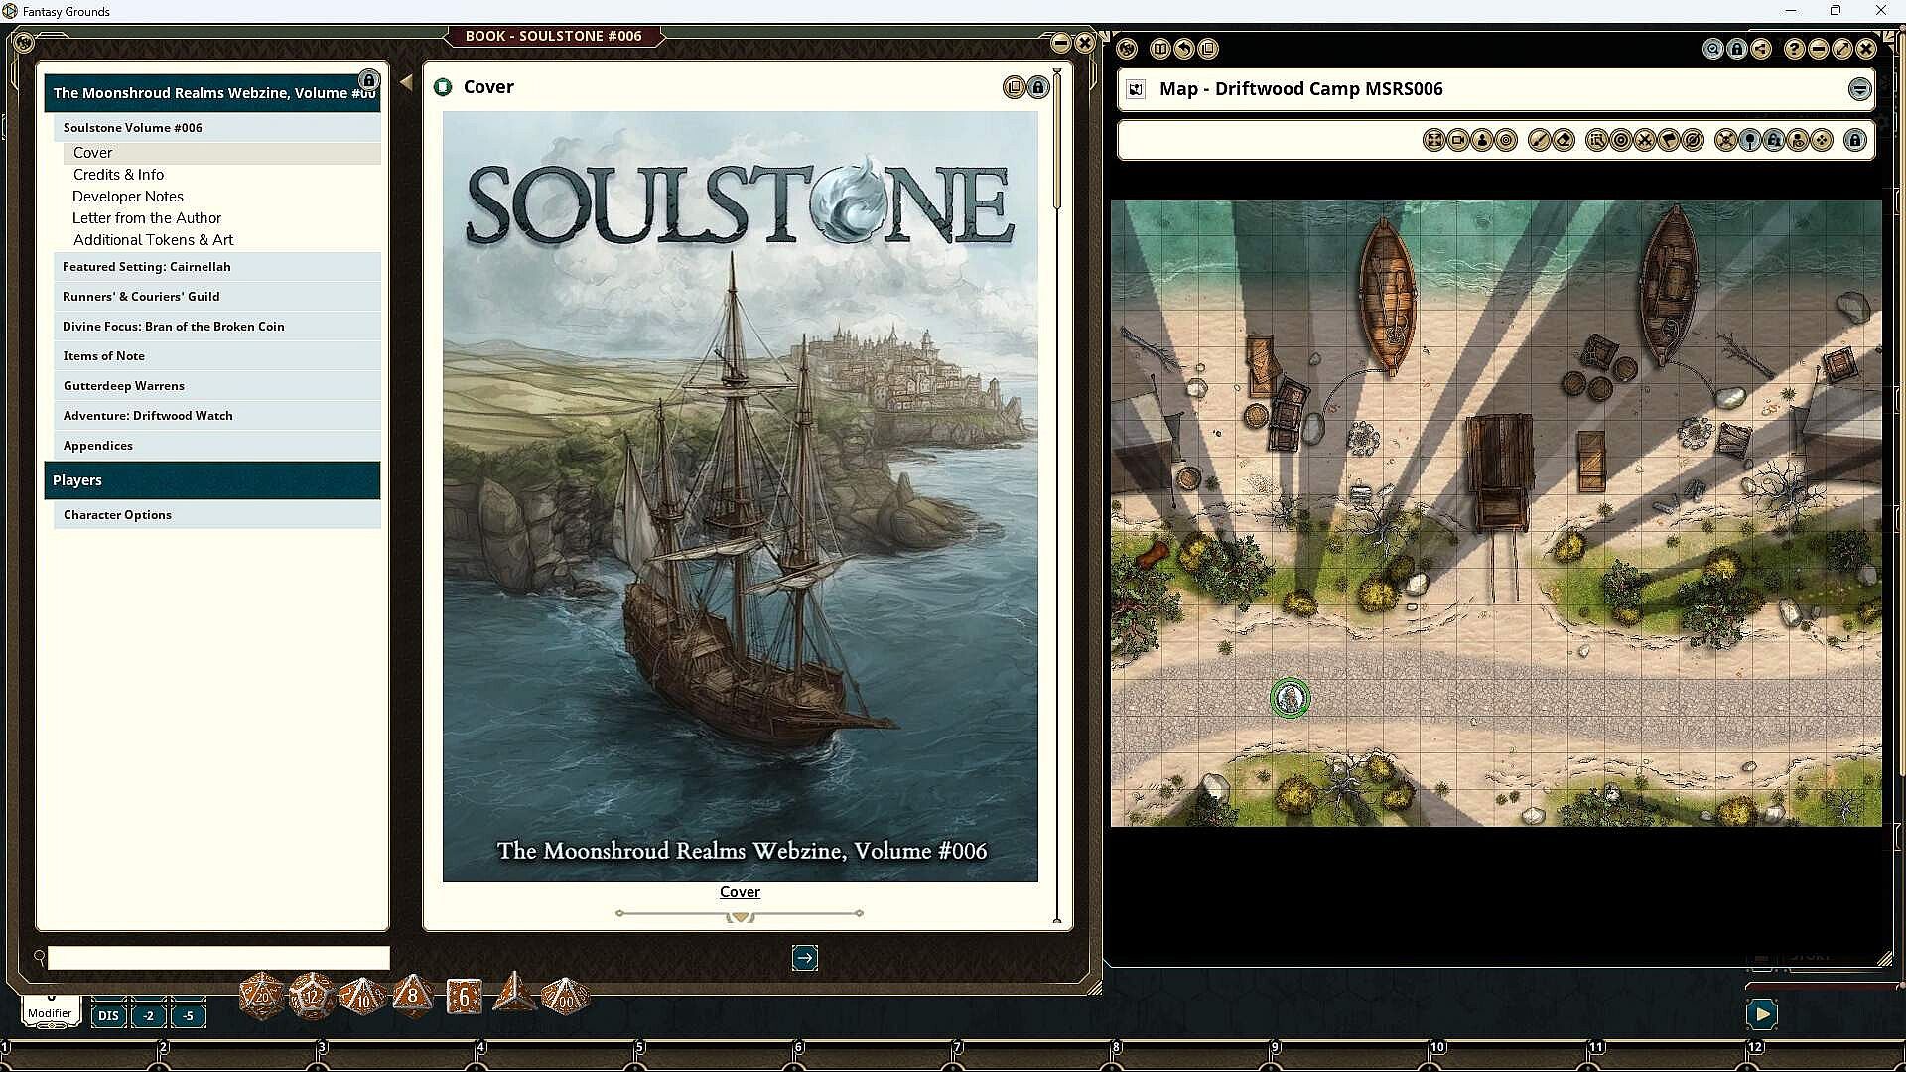Click the person token icon in map toolbar
Screen dimensions: 1906x1072
(1482, 141)
